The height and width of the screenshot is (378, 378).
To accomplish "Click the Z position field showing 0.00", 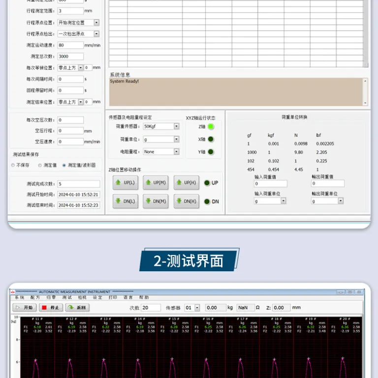I will coord(282,308).
